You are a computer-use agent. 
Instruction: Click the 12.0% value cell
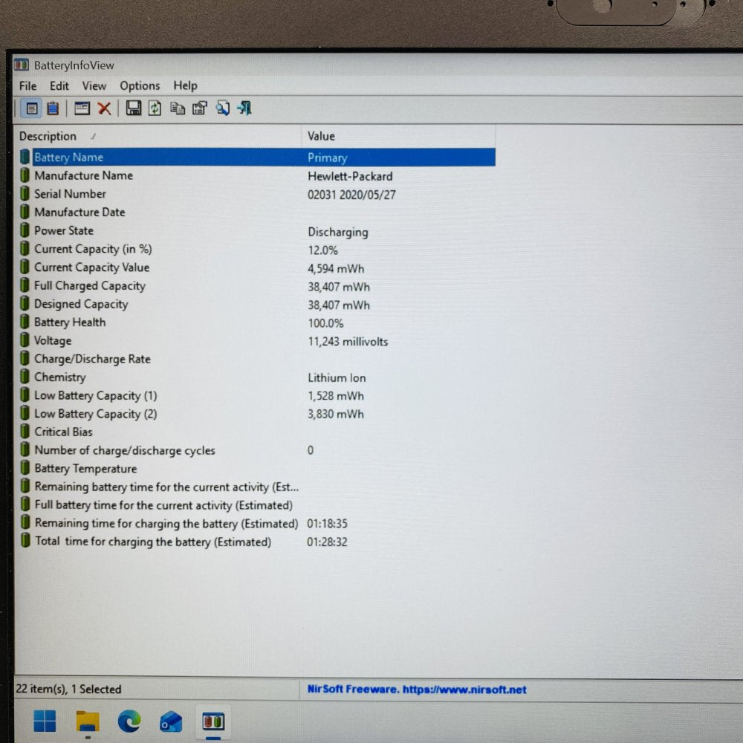pos(322,250)
